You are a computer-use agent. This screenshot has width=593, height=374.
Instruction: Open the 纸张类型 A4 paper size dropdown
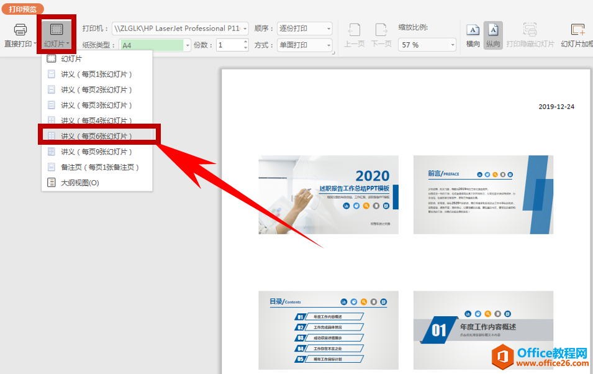point(188,45)
